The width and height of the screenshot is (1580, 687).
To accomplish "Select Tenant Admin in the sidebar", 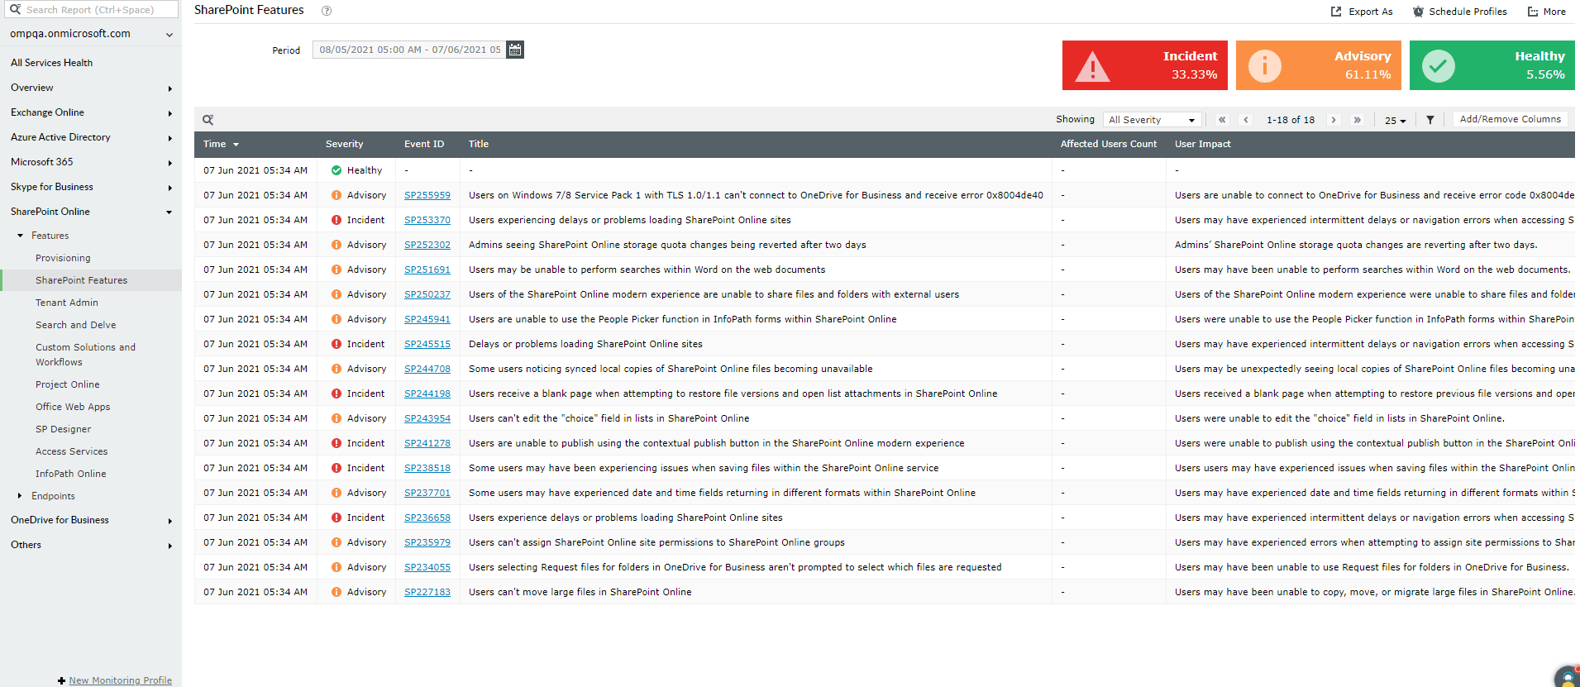I will (x=67, y=303).
